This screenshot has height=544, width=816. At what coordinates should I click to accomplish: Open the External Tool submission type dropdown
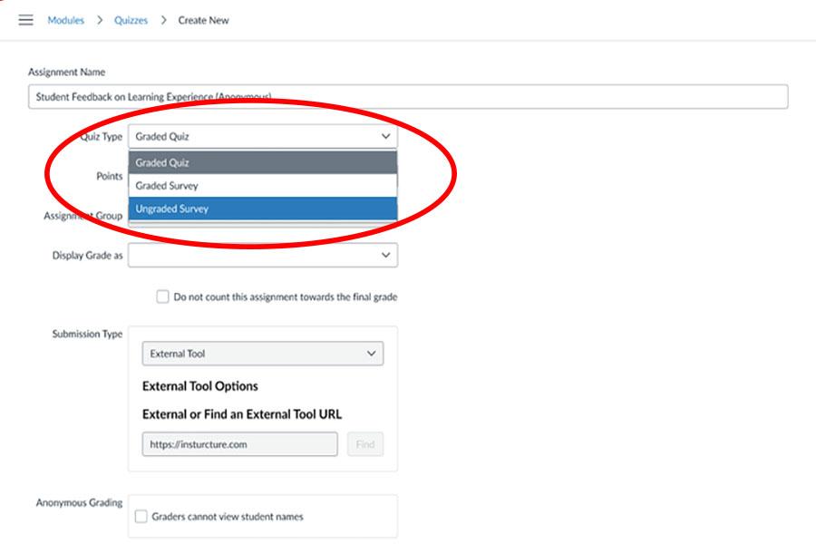pyautogui.click(x=262, y=354)
